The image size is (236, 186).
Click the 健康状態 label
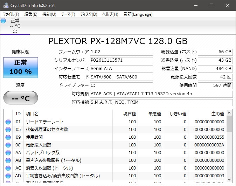pyautogui.click(x=20, y=52)
